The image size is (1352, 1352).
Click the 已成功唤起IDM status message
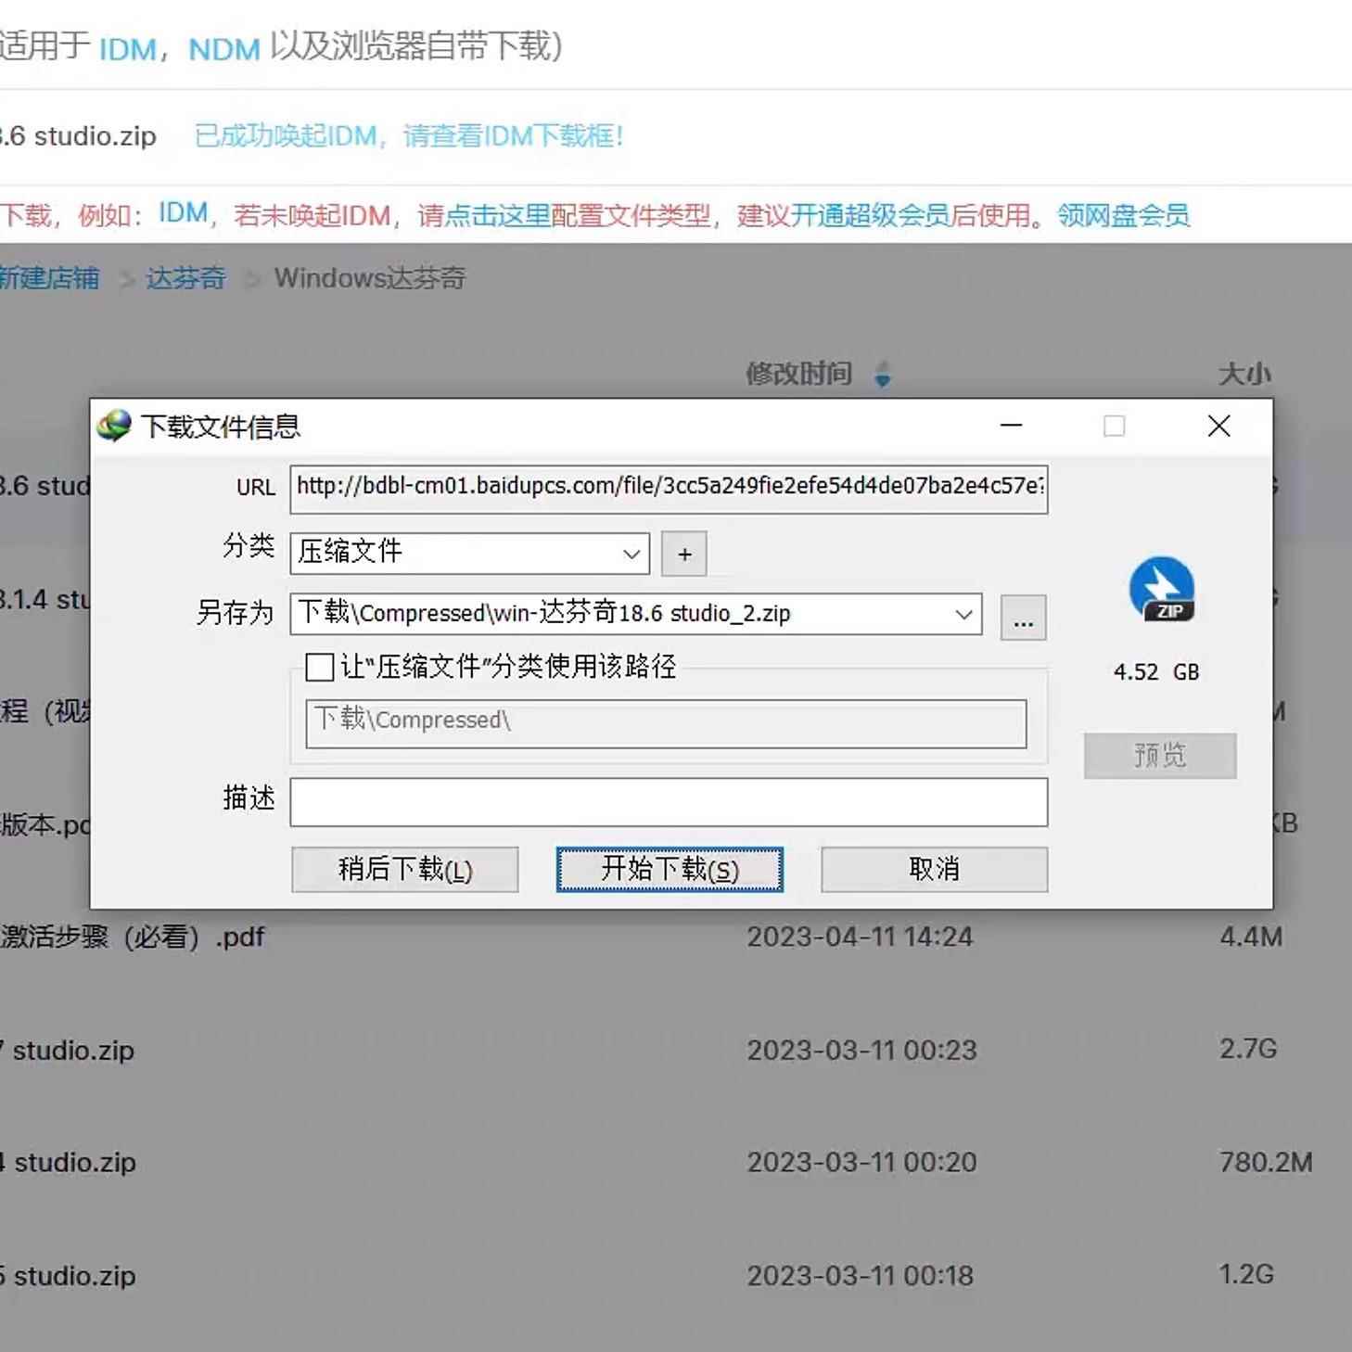409,136
